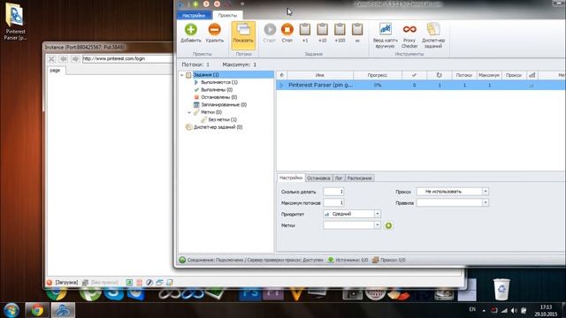The width and height of the screenshot is (566, 318).
Task: Select the Метки (0) tree item
Action: point(211,112)
